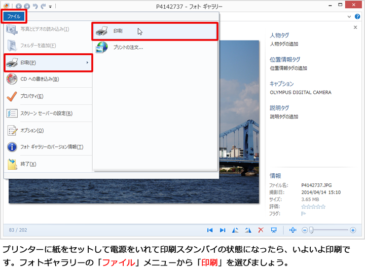Click 位置情報タグの追加 link
365x267 pixels.
[x=288, y=68]
